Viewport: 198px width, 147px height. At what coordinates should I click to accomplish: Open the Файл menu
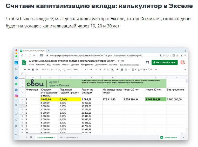pos(31,64)
